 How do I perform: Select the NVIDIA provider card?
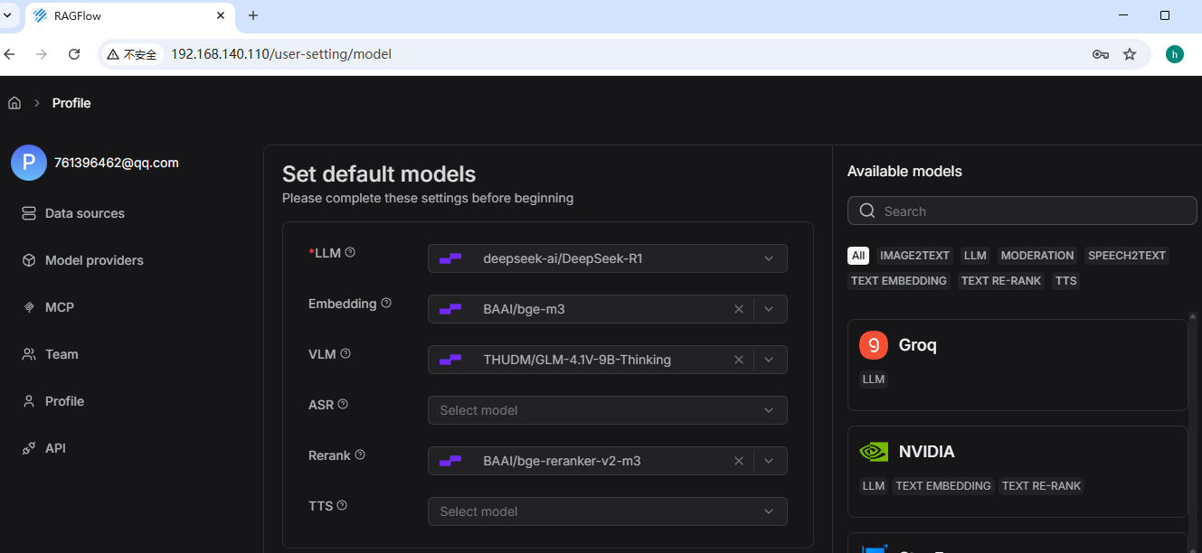coord(1017,472)
